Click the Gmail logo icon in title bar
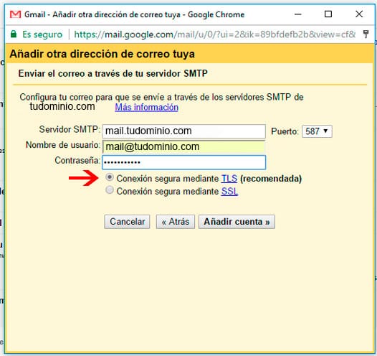 15,14
